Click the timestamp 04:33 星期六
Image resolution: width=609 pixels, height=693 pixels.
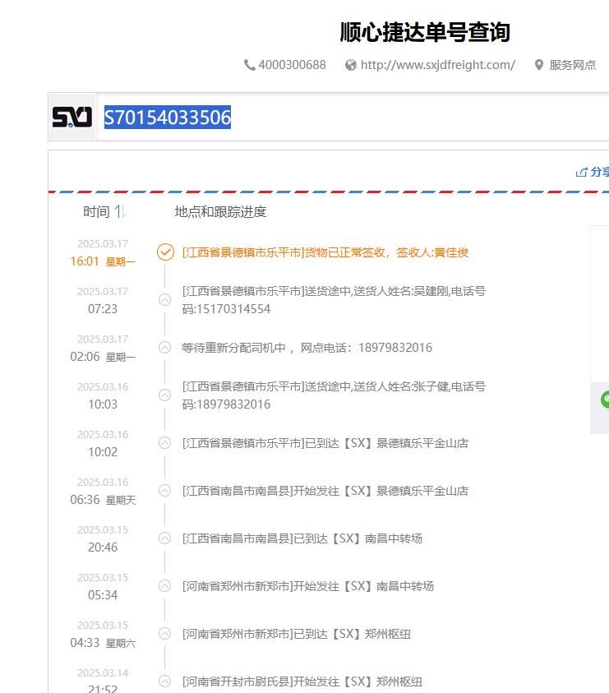tap(103, 643)
